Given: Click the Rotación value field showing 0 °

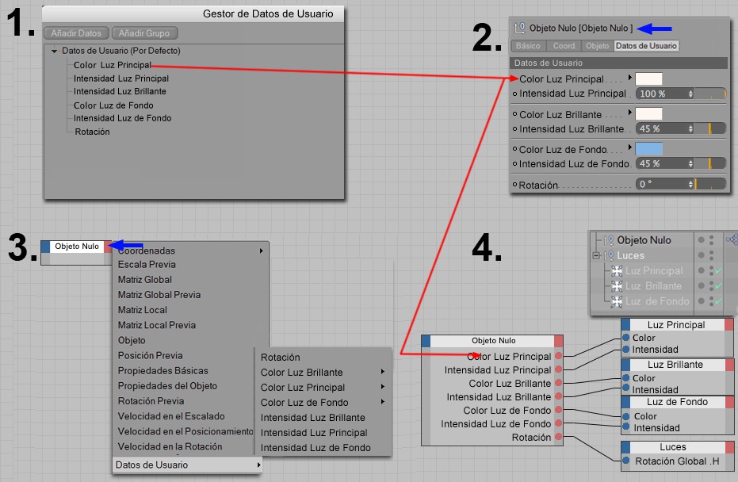Looking at the screenshot, I should [665, 184].
